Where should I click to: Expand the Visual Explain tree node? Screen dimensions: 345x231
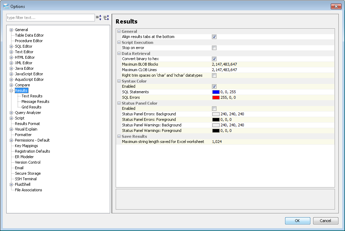click(x=11, y=129)
